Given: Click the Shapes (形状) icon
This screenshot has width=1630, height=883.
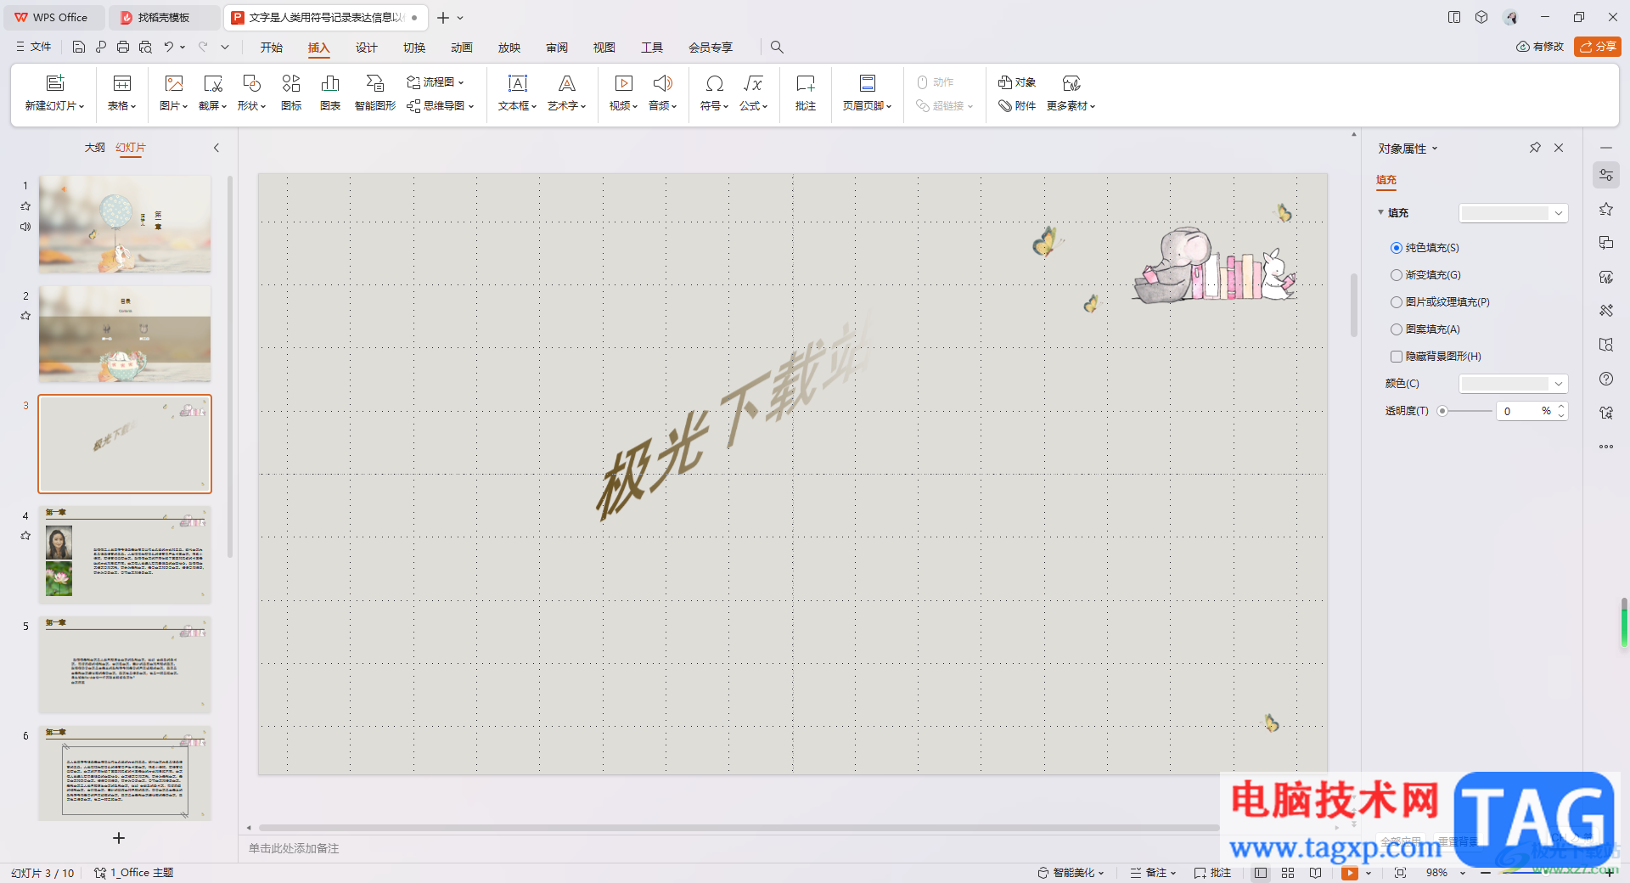Looking at the screenshot, I should tap(252, 83).
